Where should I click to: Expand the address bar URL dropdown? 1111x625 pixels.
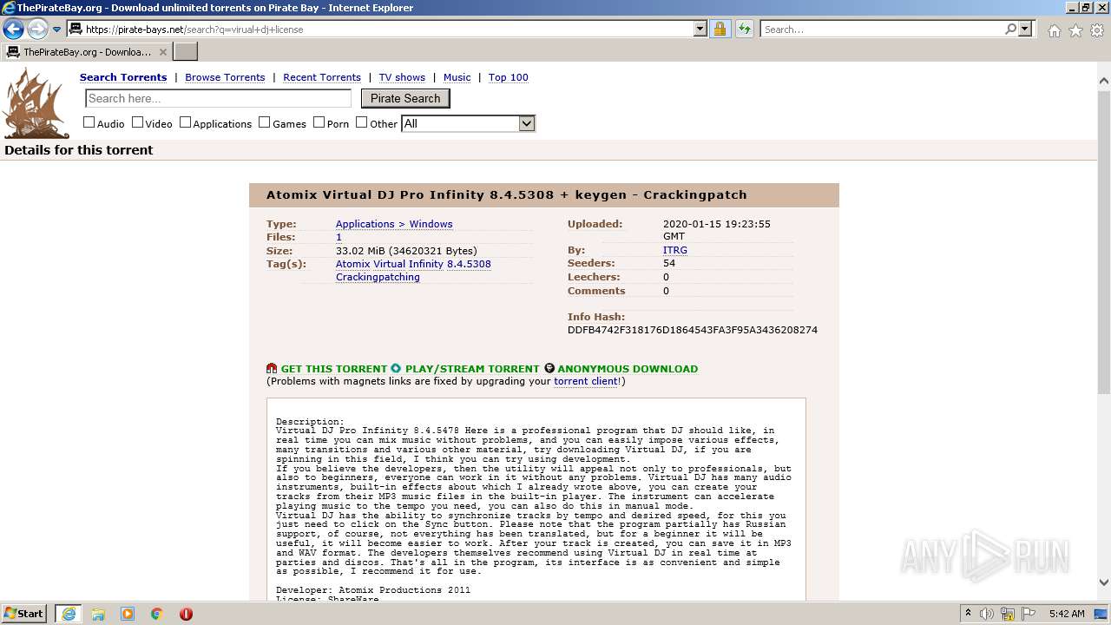tap(700, 29)
